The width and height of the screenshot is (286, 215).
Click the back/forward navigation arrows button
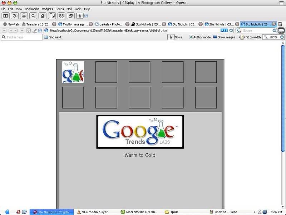point(13,30)
